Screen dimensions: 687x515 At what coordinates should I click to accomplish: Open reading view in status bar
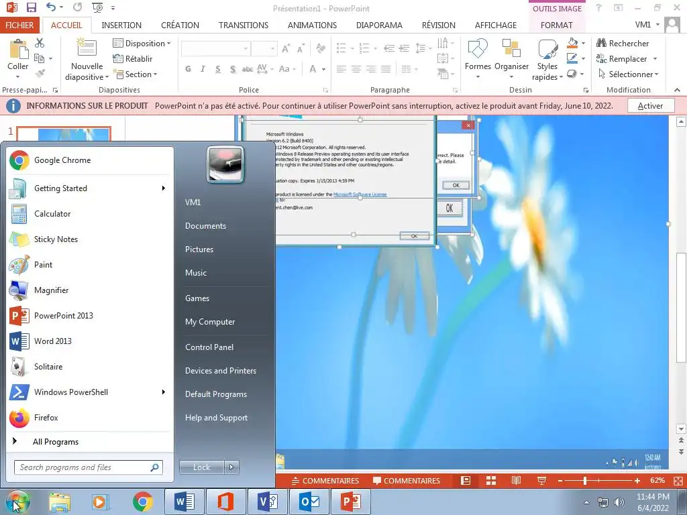(x=516, y=480)
